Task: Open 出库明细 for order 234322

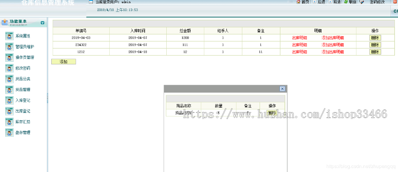Action: tap(300, 45)
